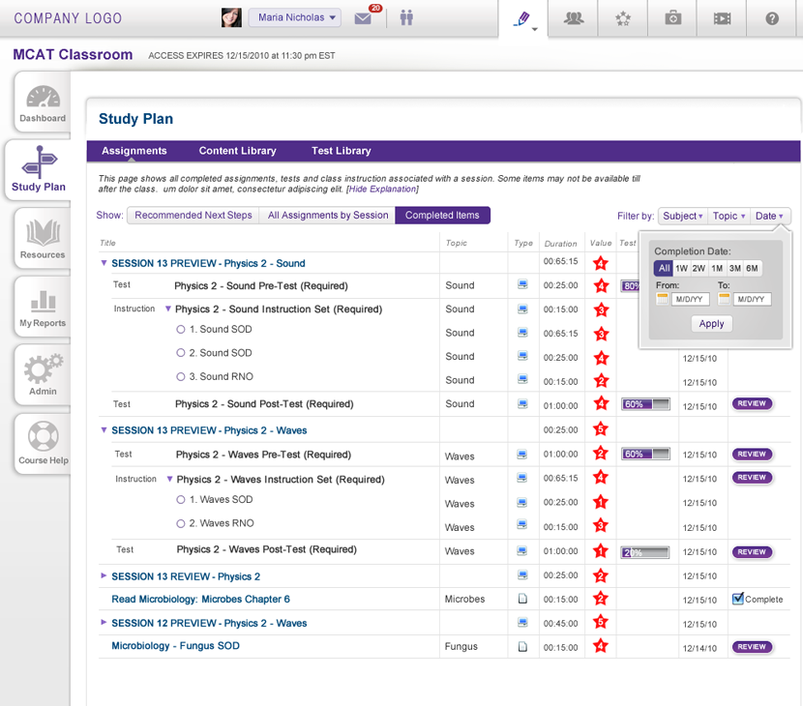Open the Subject filter dropdown
The height and width of the screenshot is (706, 803).
pos(682,216)
